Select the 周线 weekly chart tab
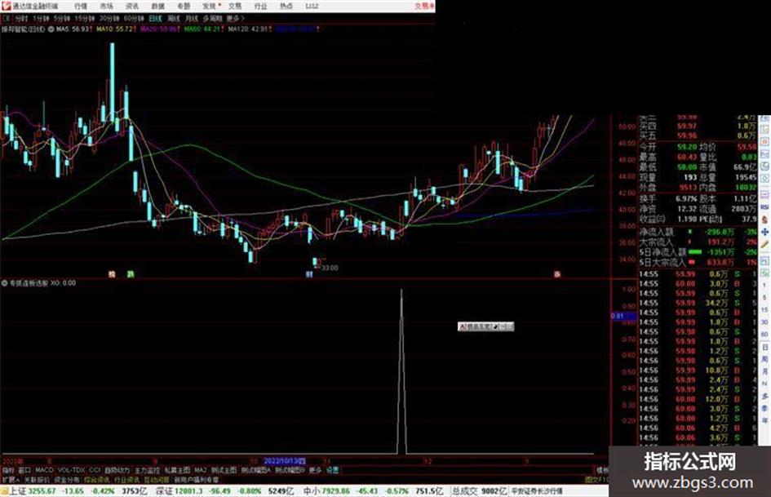 [x=174, y=18]
